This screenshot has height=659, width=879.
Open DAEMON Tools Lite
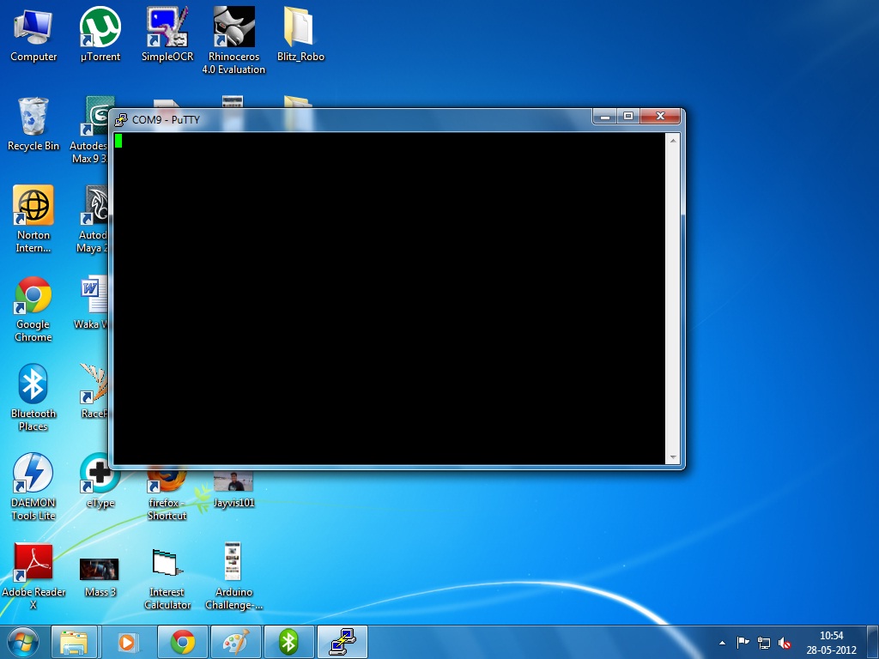click(33, 475)
